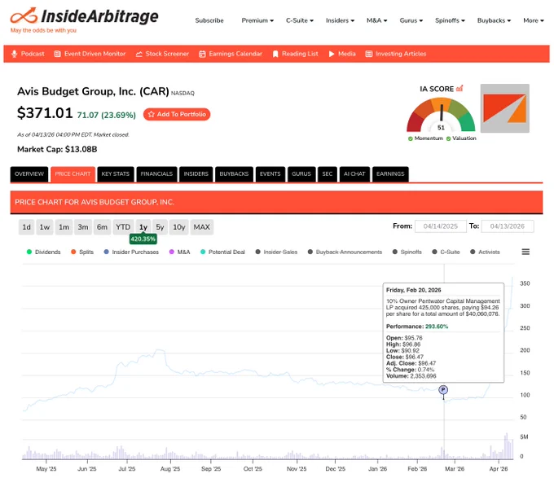This screenshot has width=554, height=478.
Task: Click the insider purchase P marker on chart
Action: tap(443, 390)
